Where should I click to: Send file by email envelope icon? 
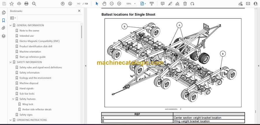point(248,4)
